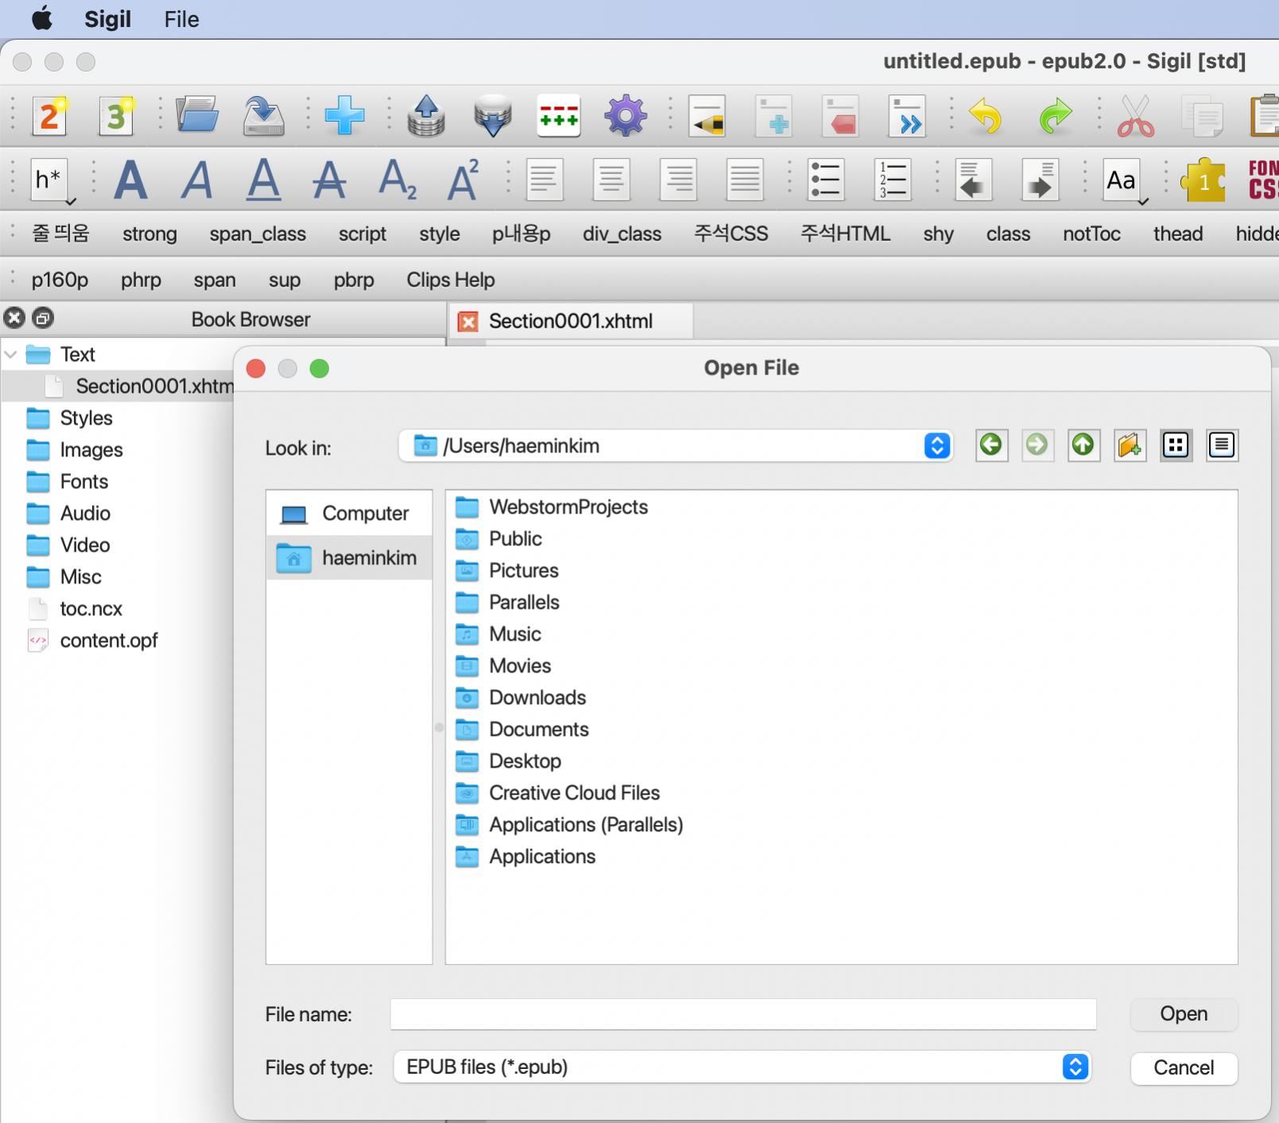Image resolution: width=1279 pixels, height=1123 pixels.
Task: Decrease indent icon
Action: click(x=974, y=180)
